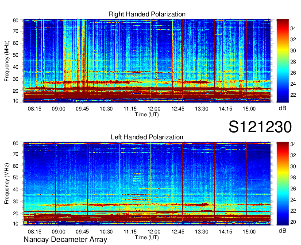Click the 13:30 tick under the right-handed plot
This screenshot has width=301, height=245.
tap(201, 109)
